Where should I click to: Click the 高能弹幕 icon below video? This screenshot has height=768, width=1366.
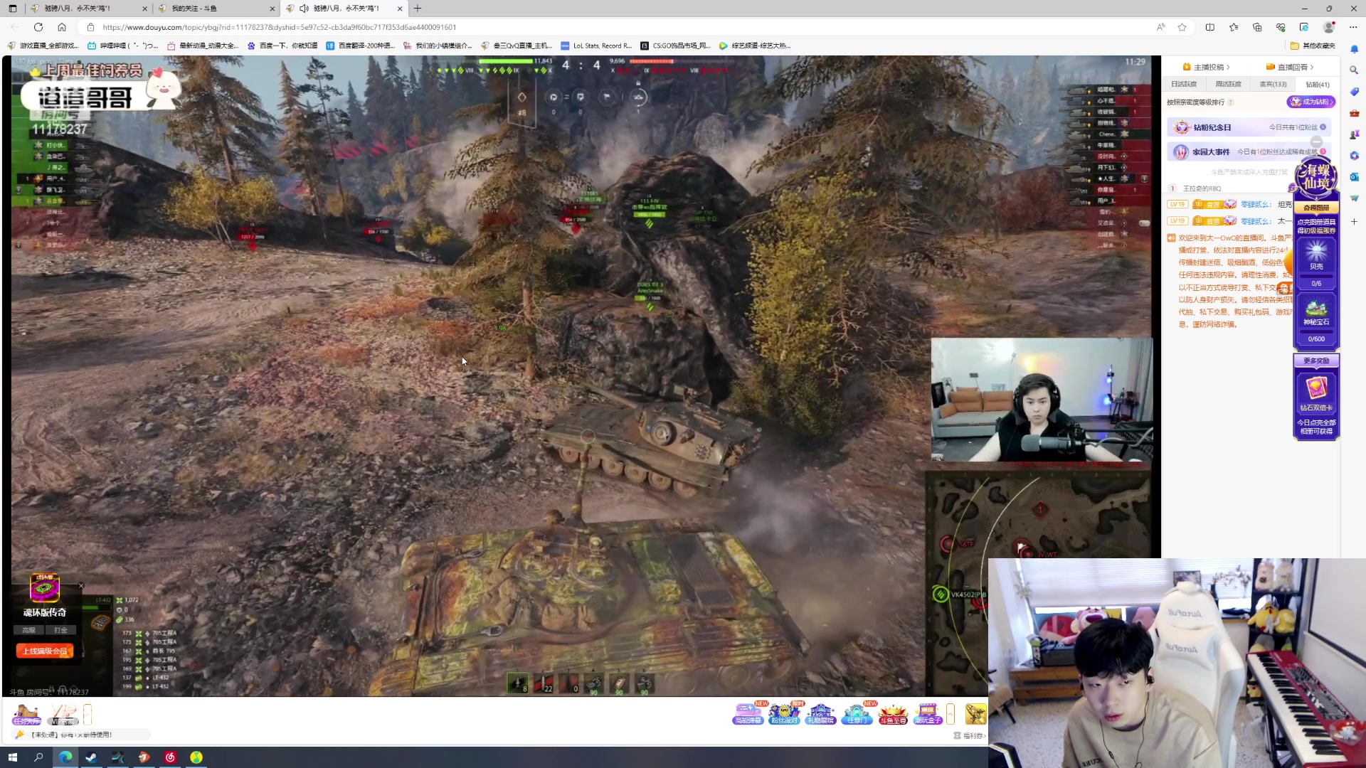pos(748,713)
